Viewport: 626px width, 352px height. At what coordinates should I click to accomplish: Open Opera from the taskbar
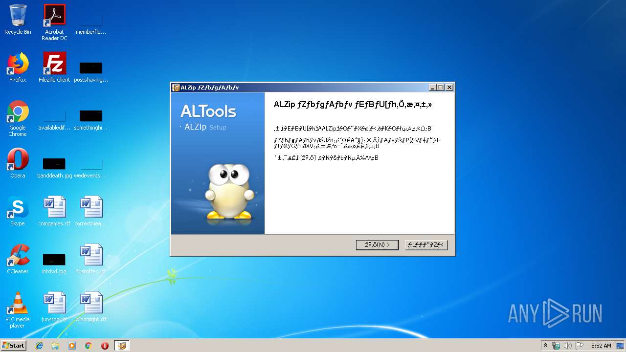tap(105, 346)
